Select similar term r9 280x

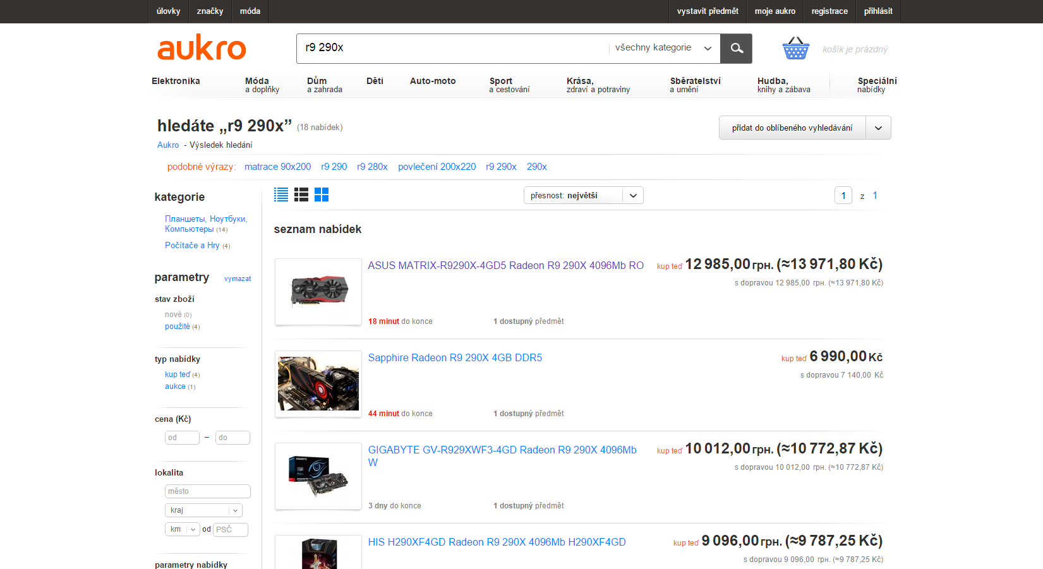372,167
